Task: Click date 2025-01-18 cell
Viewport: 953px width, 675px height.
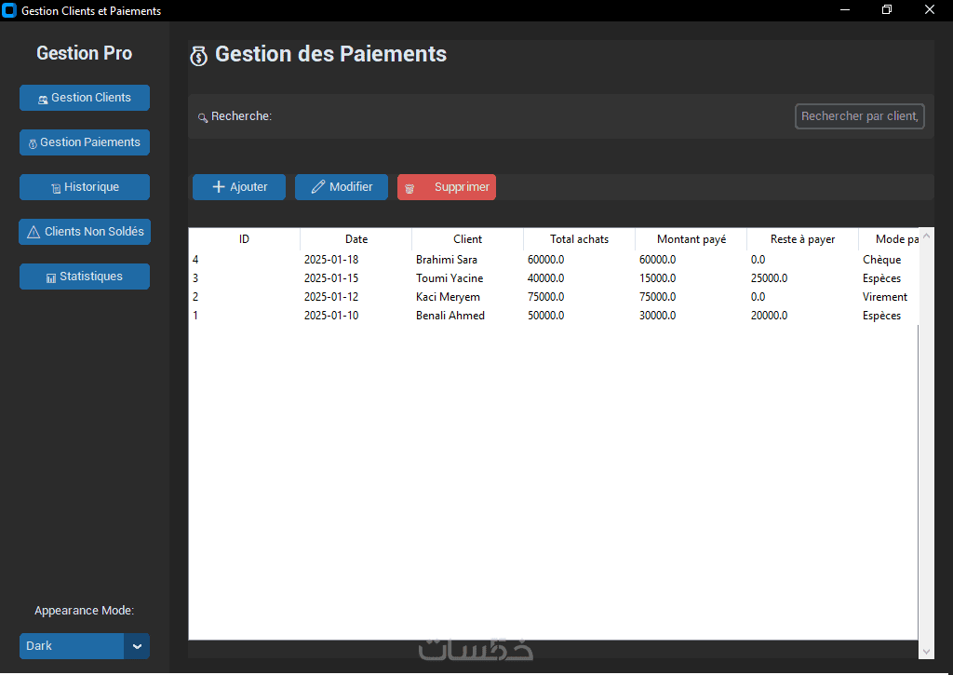Action: [331, 260]
